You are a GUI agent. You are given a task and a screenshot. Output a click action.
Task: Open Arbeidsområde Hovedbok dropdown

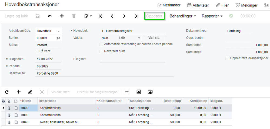pos(58,31)
